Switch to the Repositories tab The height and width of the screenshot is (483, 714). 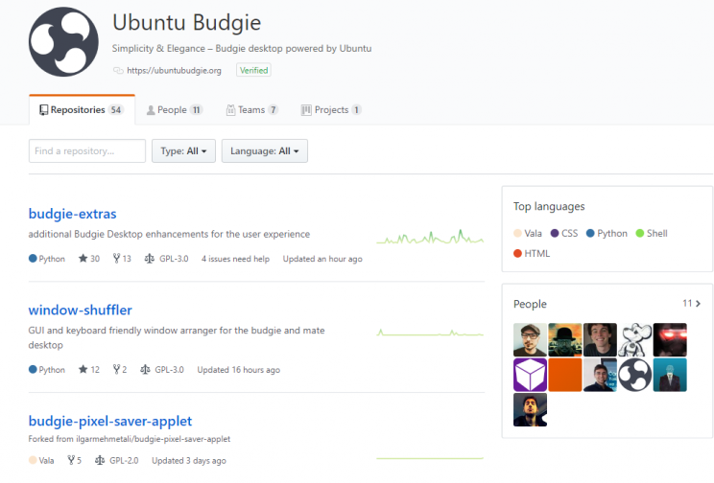point(82,109)
